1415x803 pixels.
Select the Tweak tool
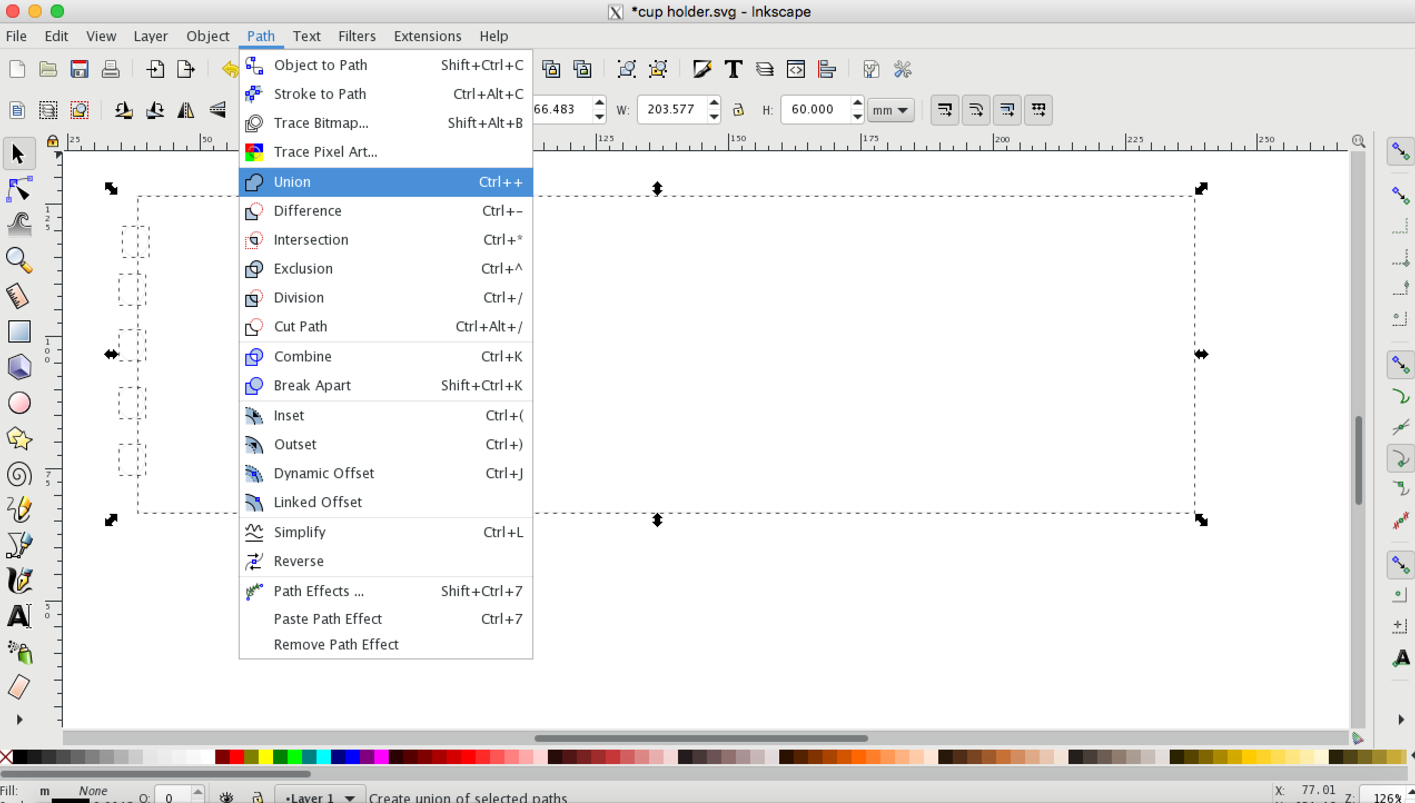pos(19,225)
